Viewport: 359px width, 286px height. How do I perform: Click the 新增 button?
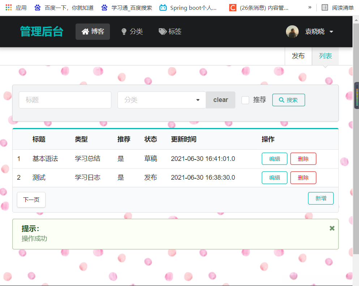pyautogui.click(x=321, y=198)
